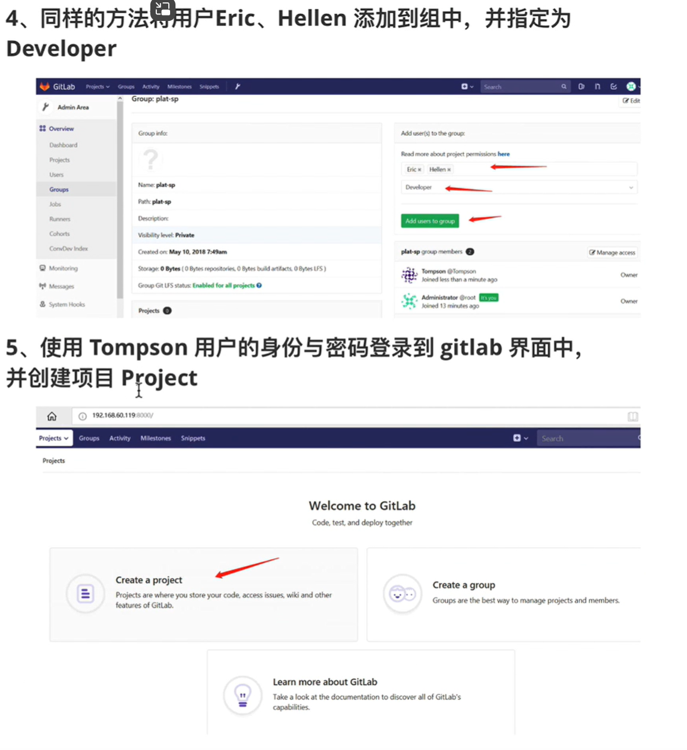687x750 pixels.
Task: Click the user avatar in Admin page navbar
Action: point(631,87)
